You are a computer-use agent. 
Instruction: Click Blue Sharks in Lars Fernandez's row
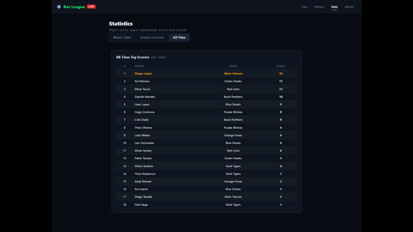(x=233, y=143)
